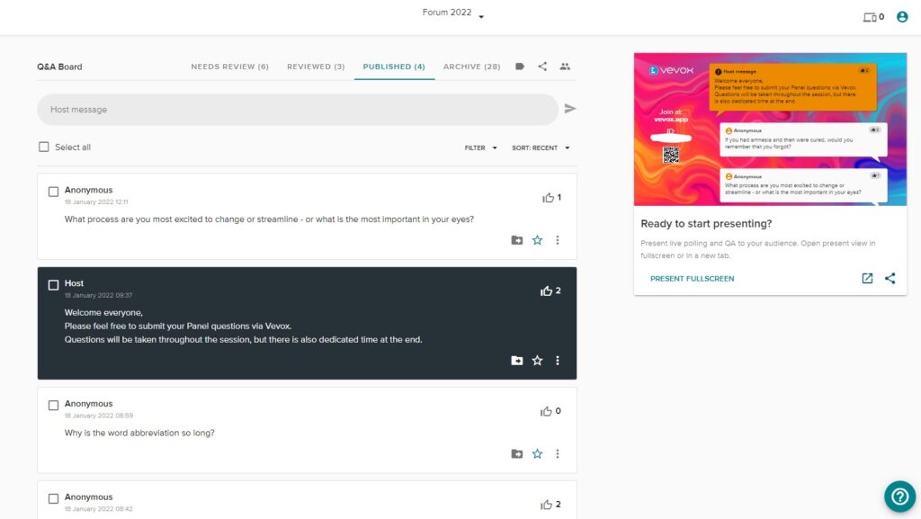The width and height of the screenshot is (921, 519).
Task: Like the Host welcome message
Action: point(546,291)
